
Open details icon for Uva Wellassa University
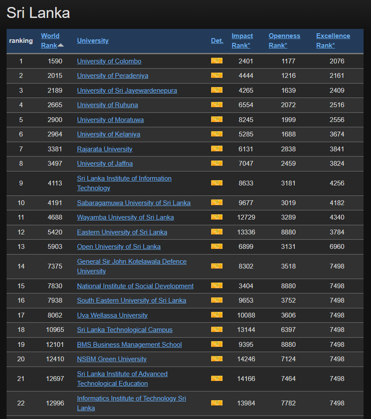(x=216, y=315)
